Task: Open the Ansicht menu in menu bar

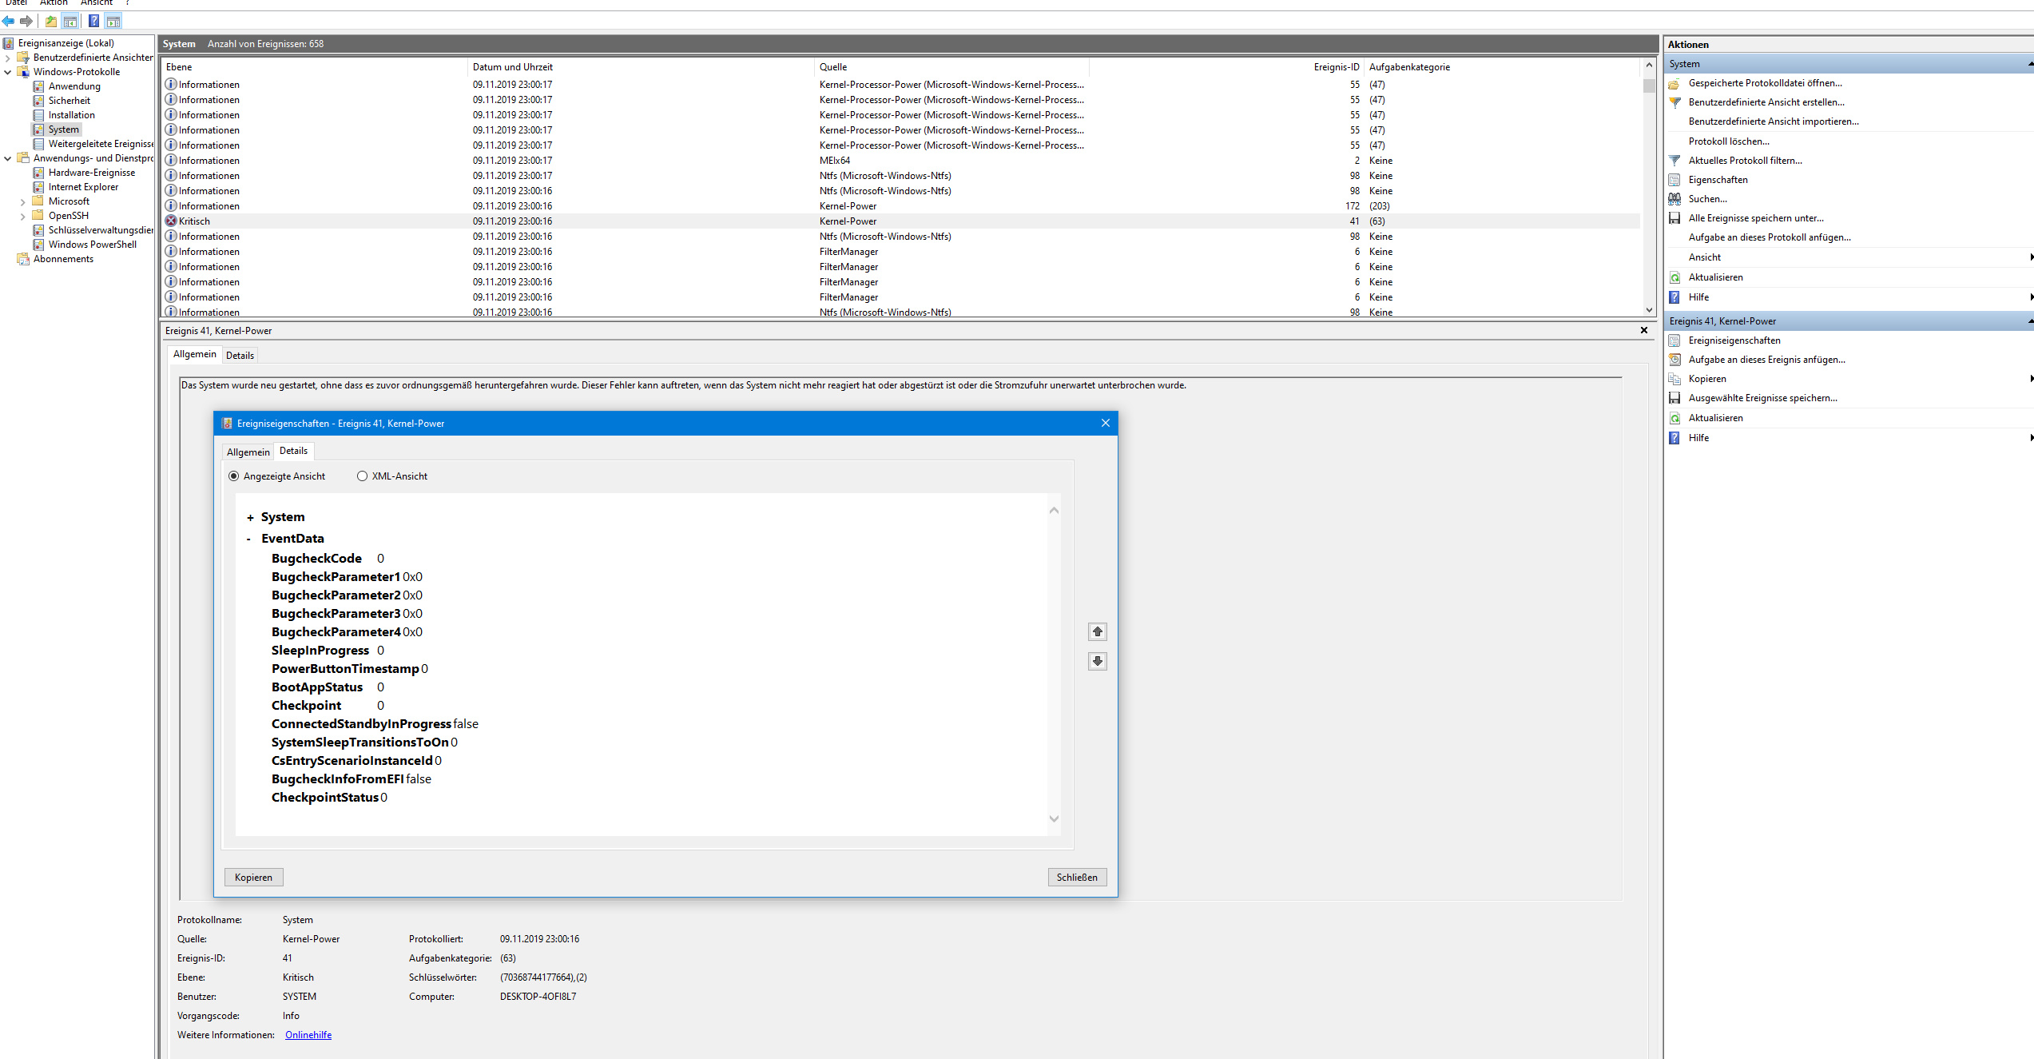Action: 97,3
